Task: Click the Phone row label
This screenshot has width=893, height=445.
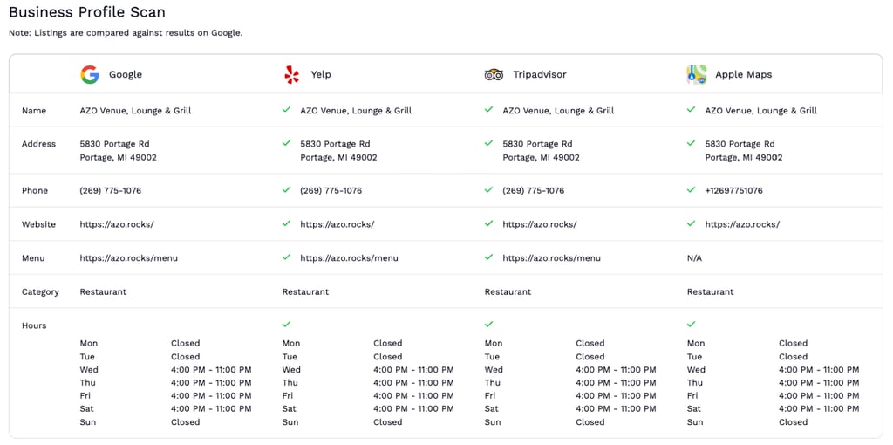Action: [35, 191]
